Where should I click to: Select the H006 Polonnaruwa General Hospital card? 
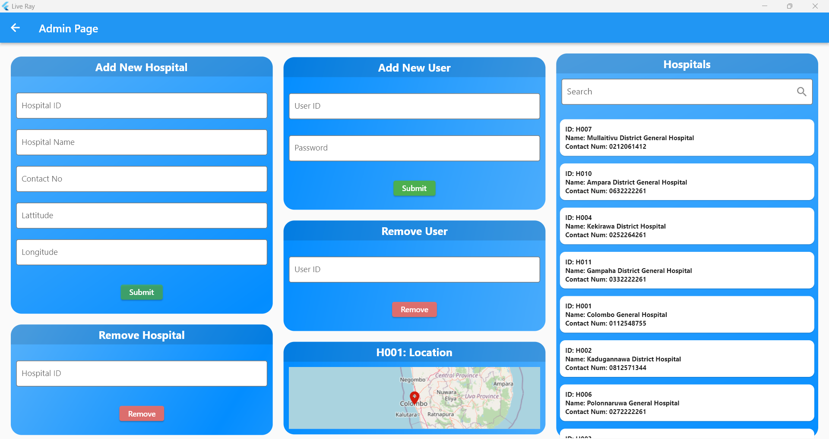tap(687, 403)
